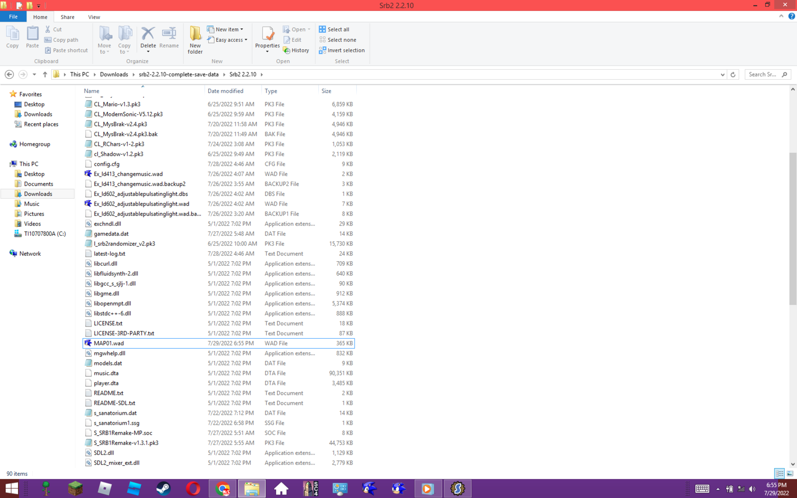Screen dimensions: 797x498
Task: Select Copy path in the ribbon
Action: (x=61, y=40)
